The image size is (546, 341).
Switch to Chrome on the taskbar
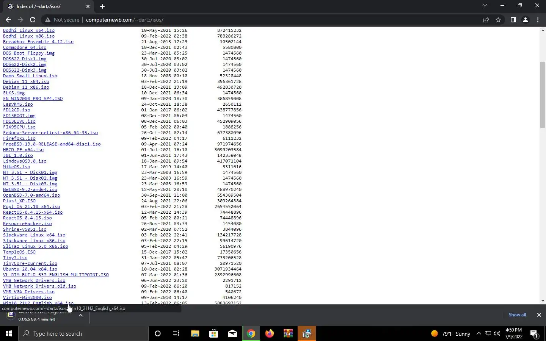tap(251, 333)
